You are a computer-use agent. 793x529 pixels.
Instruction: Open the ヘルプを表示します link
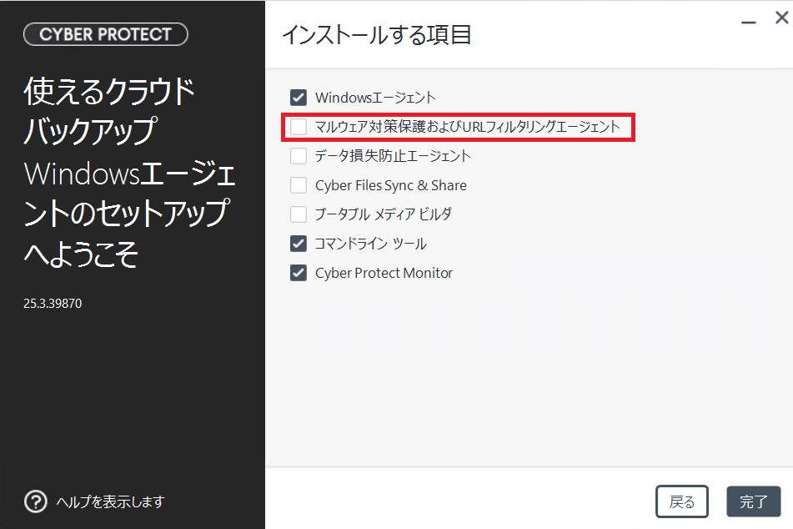click(110, 501)
